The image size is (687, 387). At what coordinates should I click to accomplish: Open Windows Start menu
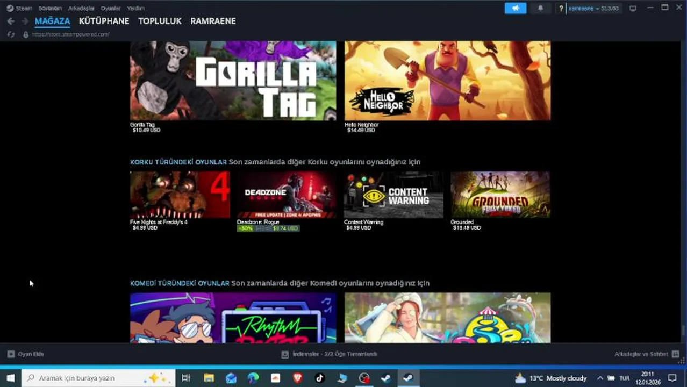tap(10, 378)
